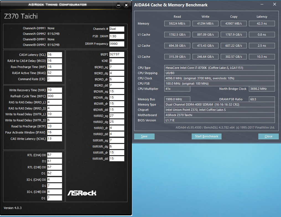The image size is (281, 217).
Task: Select the Chipset value Intel Union Point Z370
Action: point(220,110)
